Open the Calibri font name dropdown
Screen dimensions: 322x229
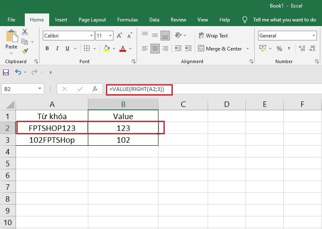[x=91, y=35]
